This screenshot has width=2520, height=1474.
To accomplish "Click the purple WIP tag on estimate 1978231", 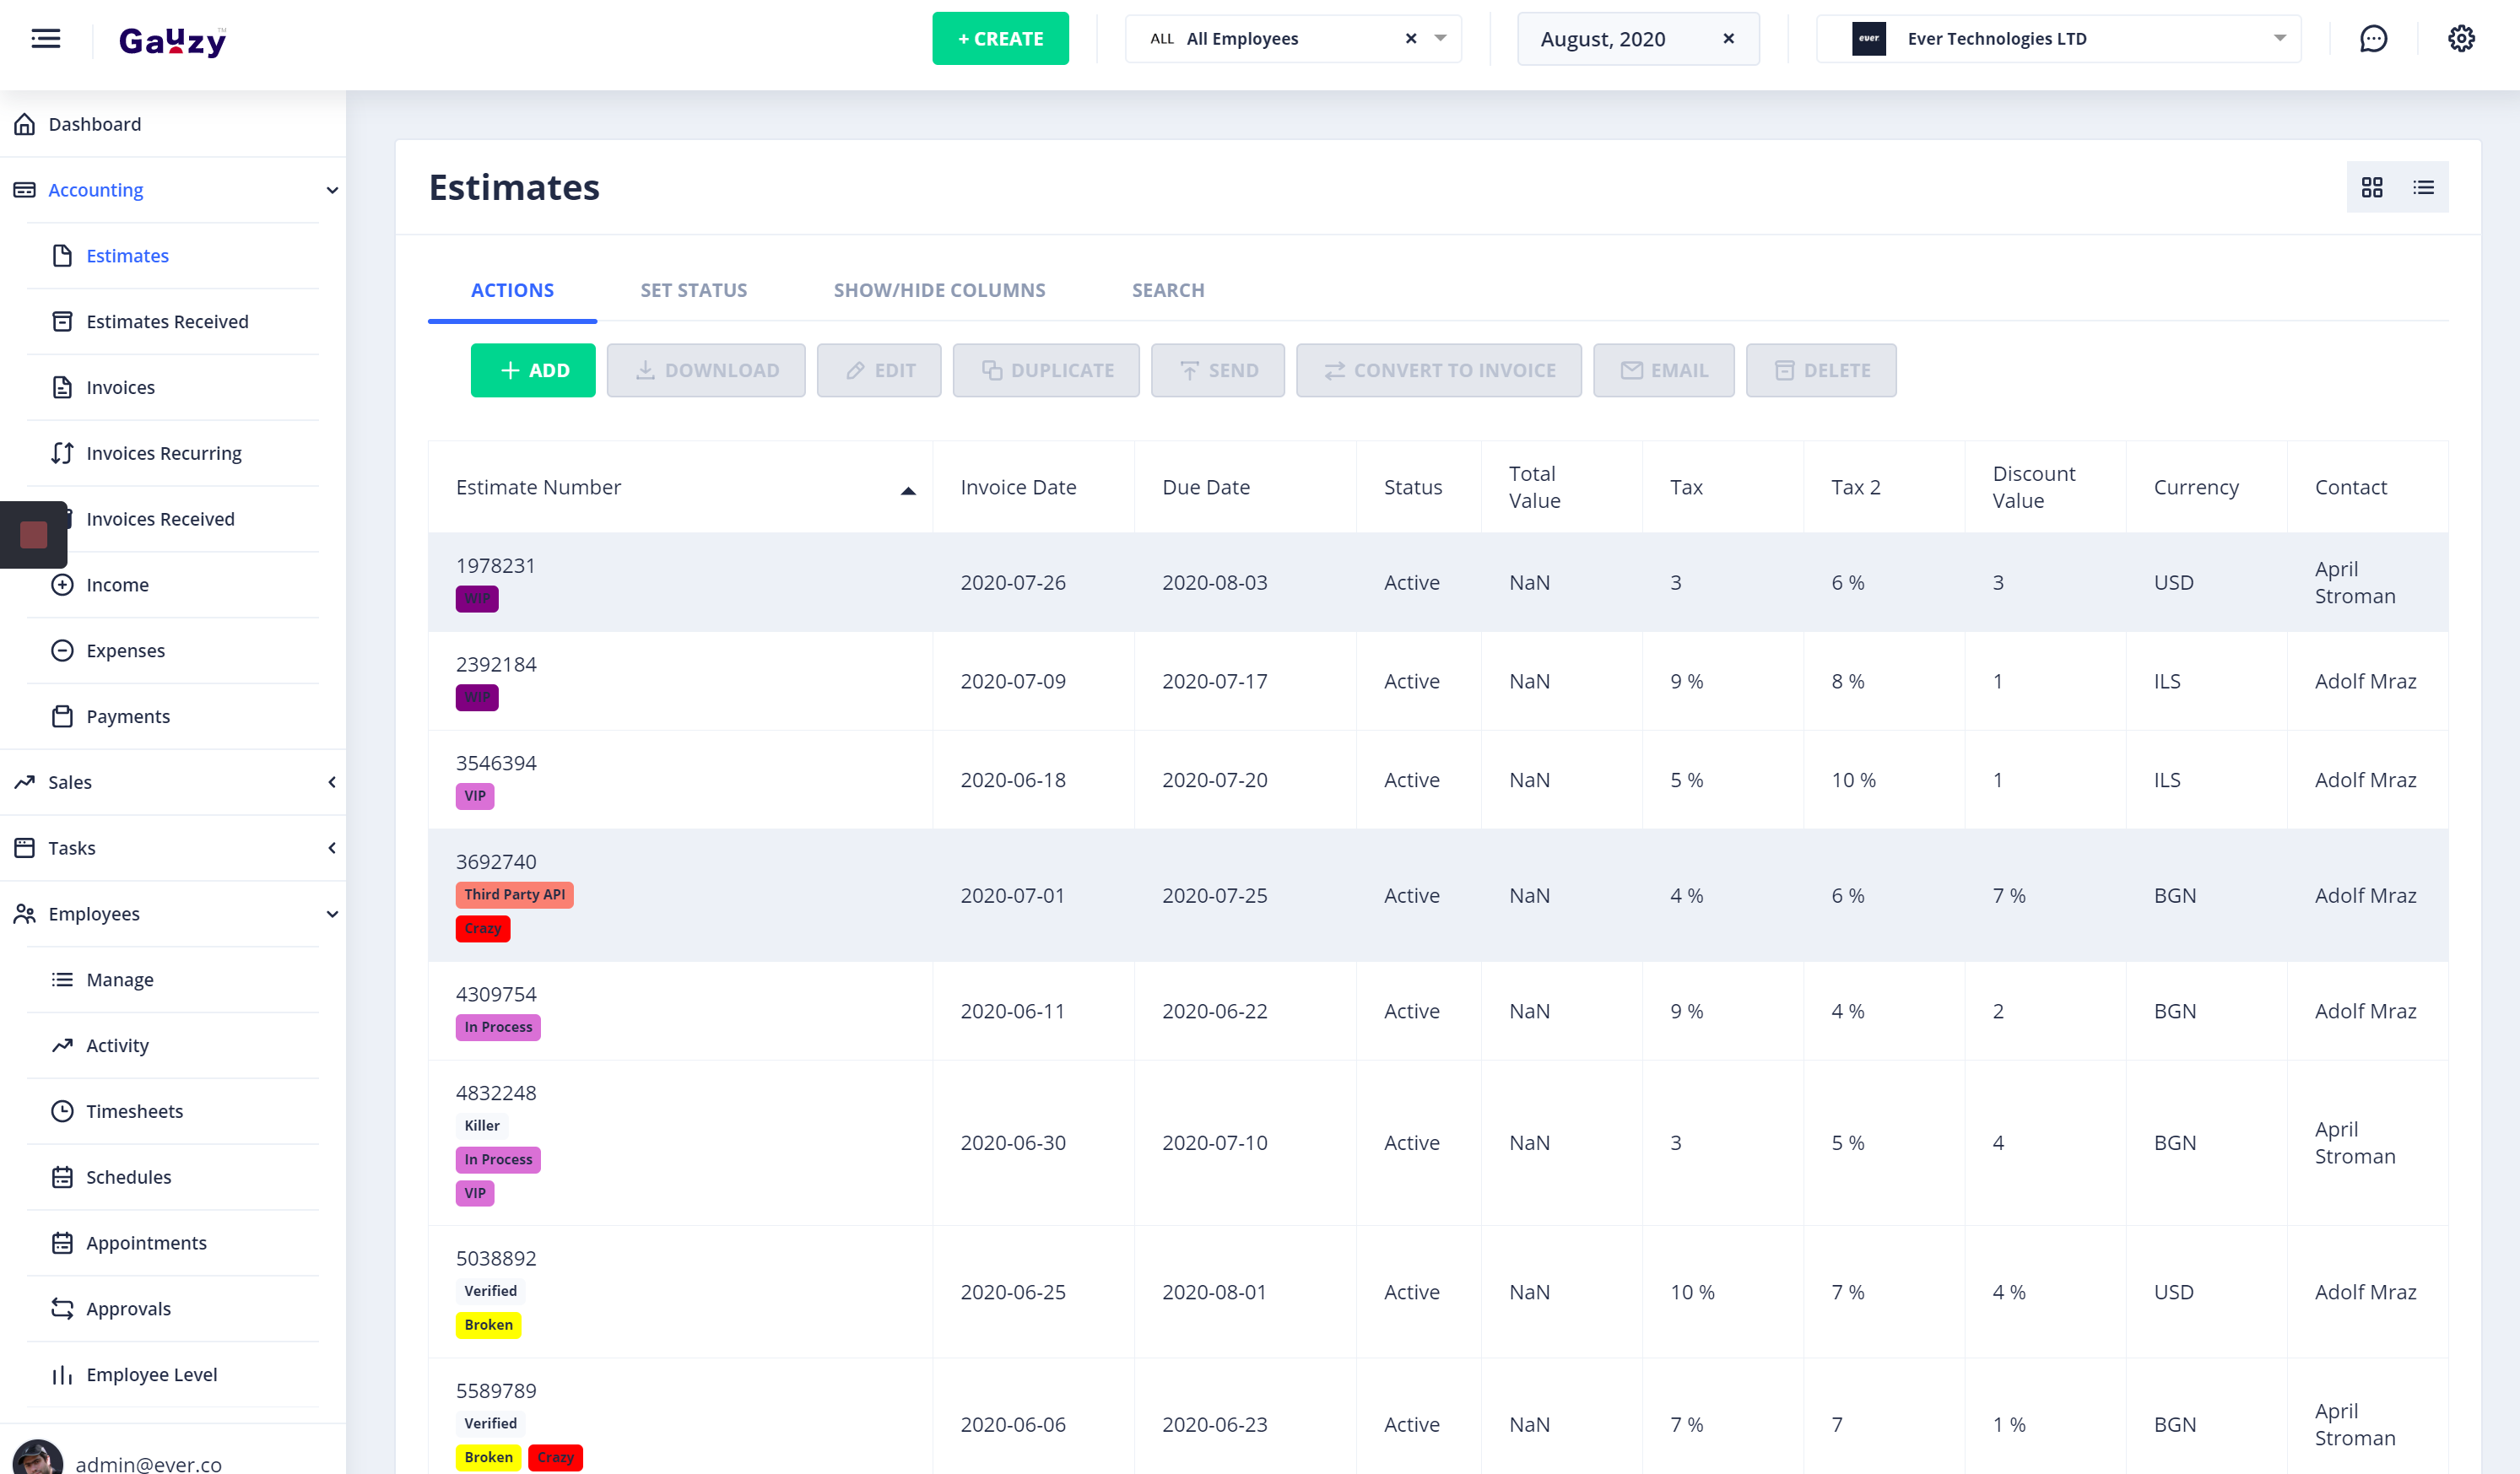I will (477, 599).
